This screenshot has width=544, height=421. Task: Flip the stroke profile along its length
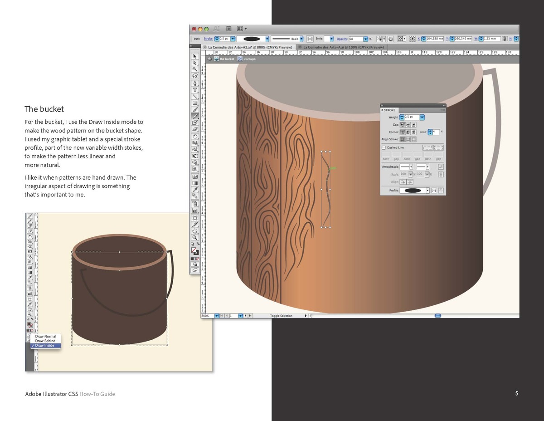coord(433,191)
